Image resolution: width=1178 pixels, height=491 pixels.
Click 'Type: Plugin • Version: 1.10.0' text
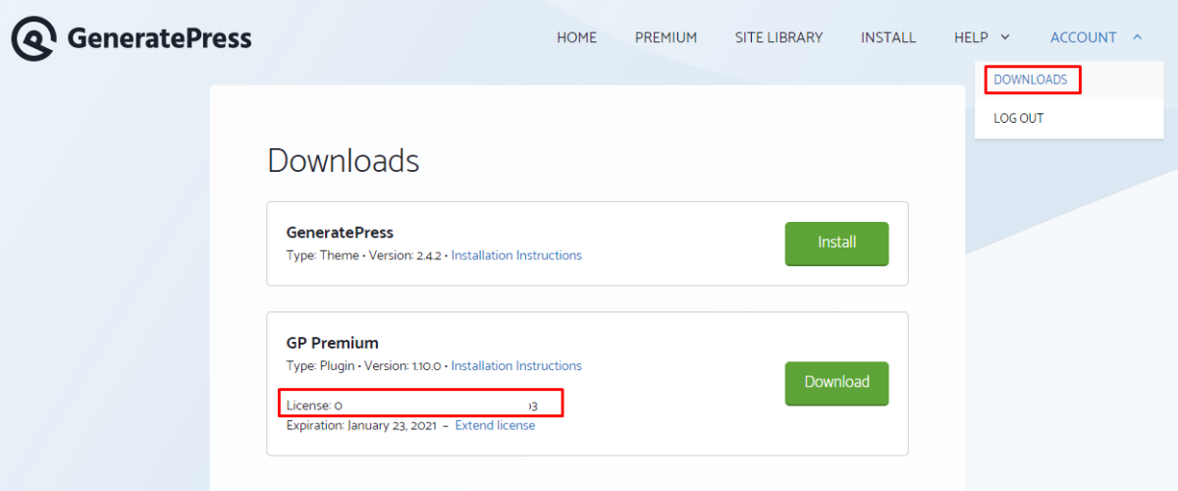363,365
